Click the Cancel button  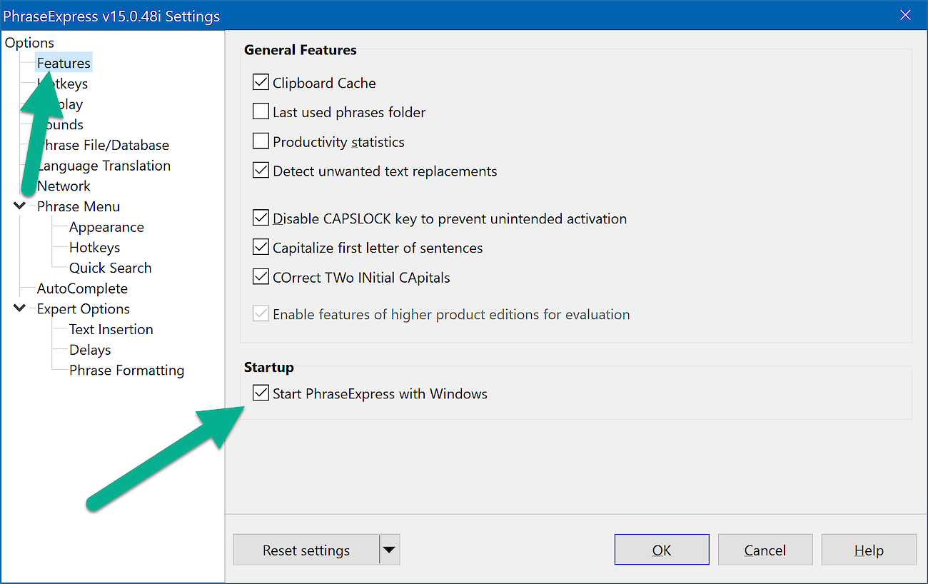pyautogui.click(x=765, y=550)
